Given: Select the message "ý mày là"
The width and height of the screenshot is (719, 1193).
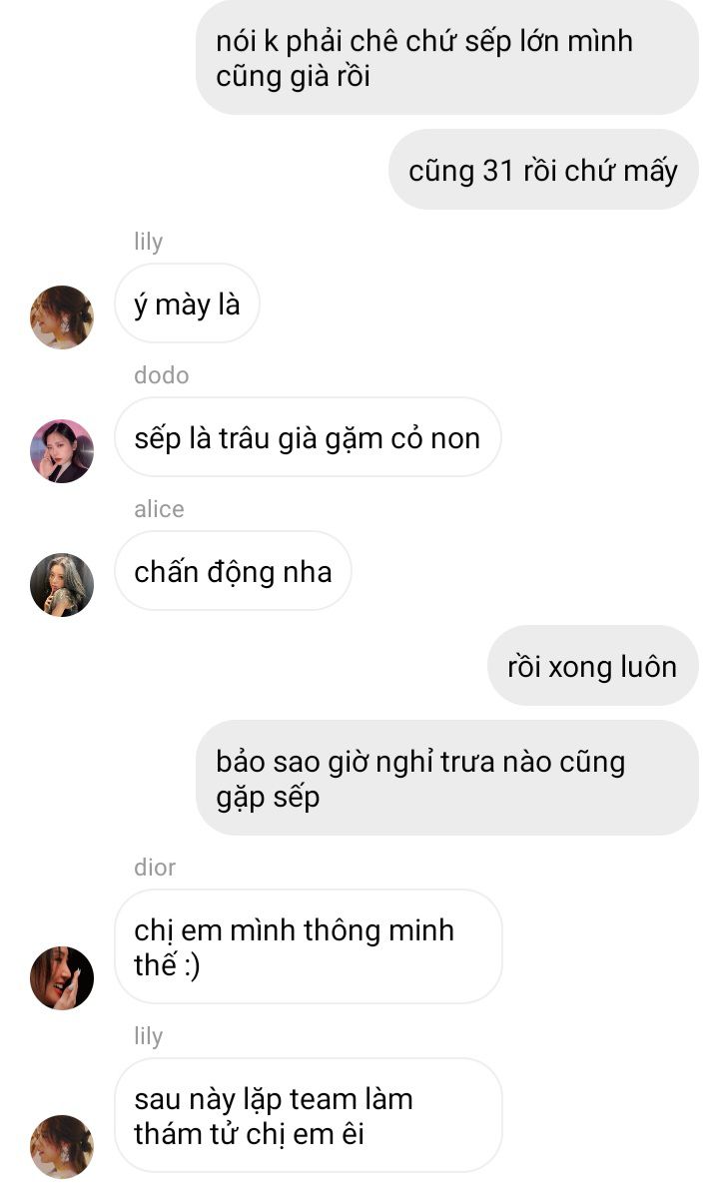Looking at the screenshot, I should click(187, 303).
